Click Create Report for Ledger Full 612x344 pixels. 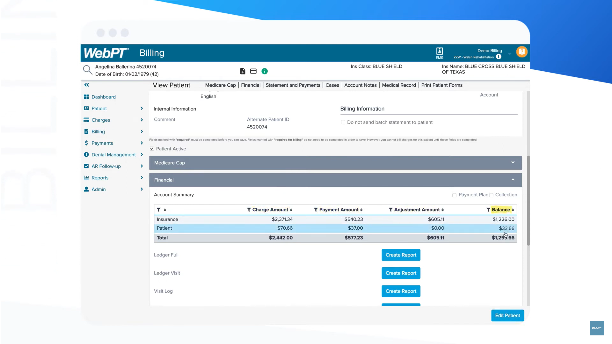[401, 255]
